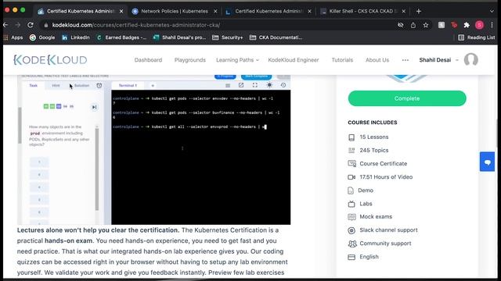Click the lab hamburger menu icon

[228, 85]
